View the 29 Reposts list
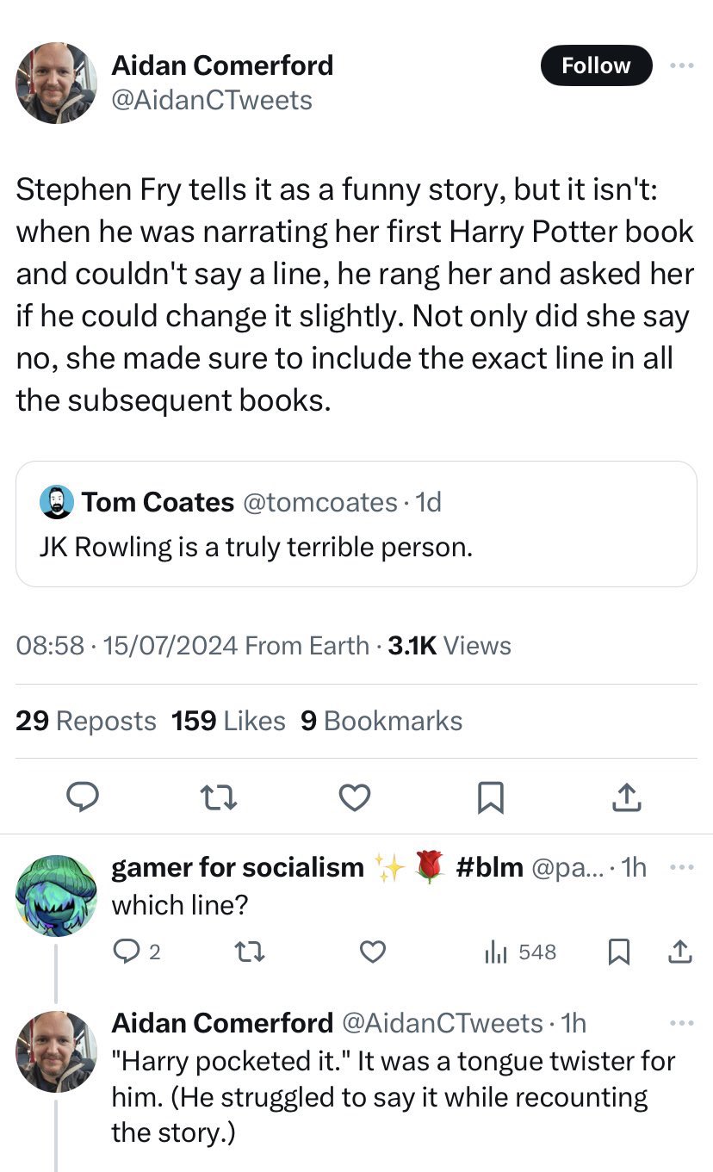The image size is (713, 1172). 86,721
